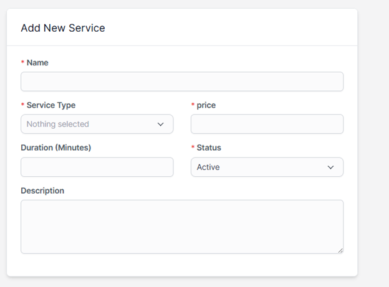Focus the price input field
389x287 pixels.
point(267,124)
